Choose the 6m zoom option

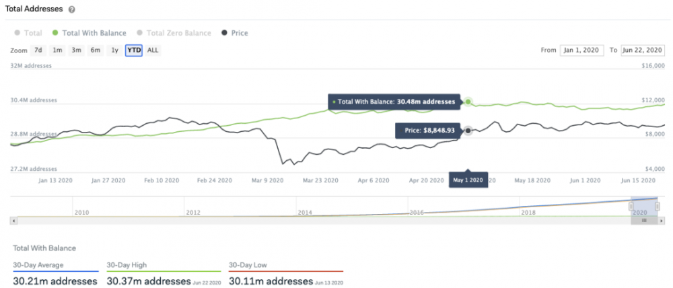pyautogui.click(x=96, y=50)
